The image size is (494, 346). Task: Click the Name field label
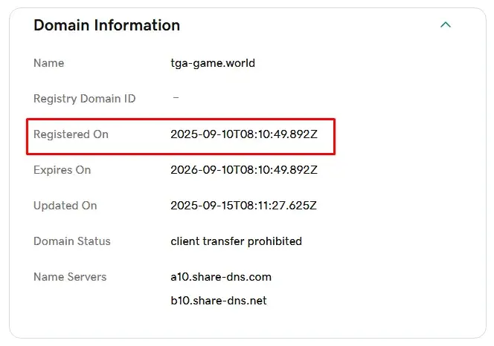(49, 63)
